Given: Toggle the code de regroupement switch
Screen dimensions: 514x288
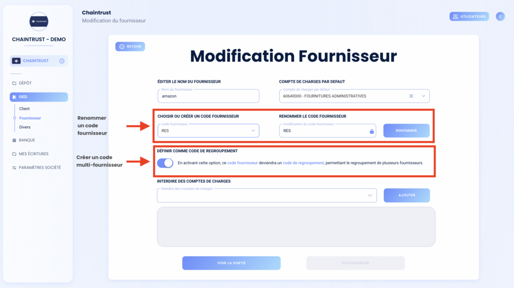Looking at the screenshot, I should pos(165,163).
